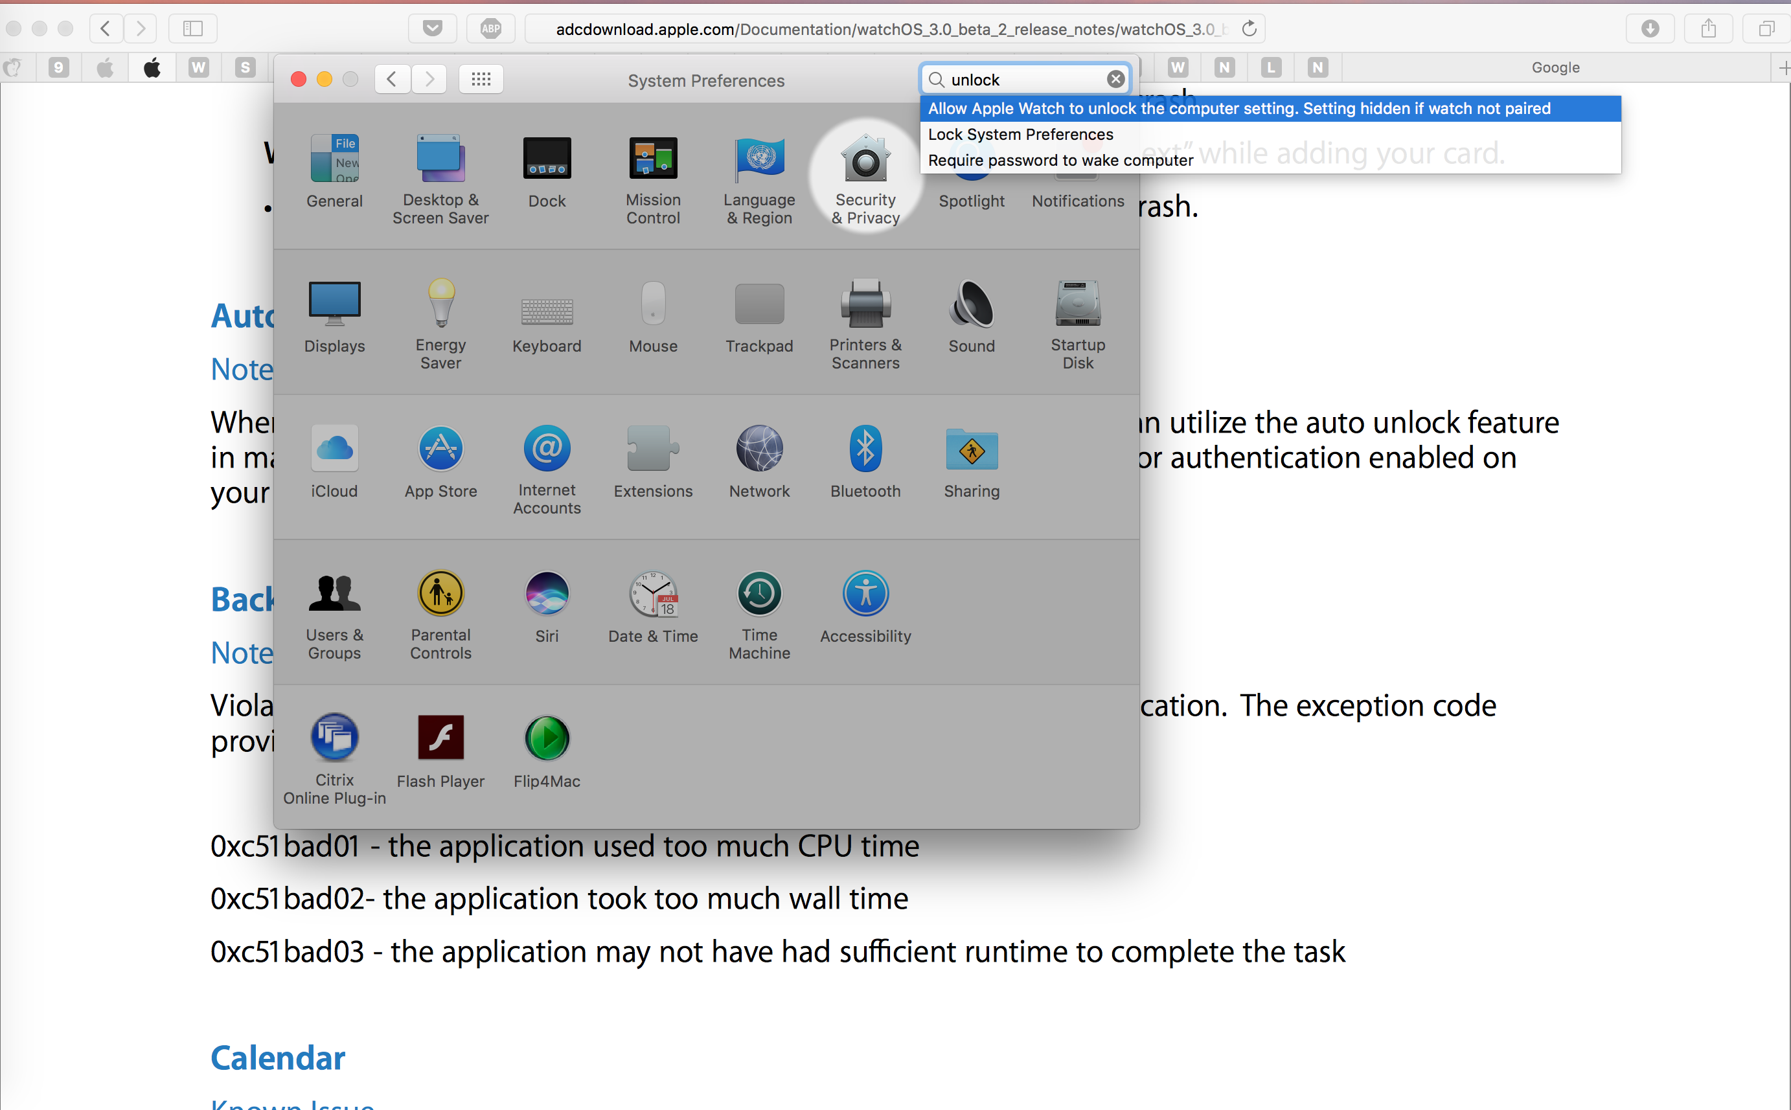Show all preferences grid button
Image resolution: width=1791 pixels, height=1110 pixels.
coord(481,79)
